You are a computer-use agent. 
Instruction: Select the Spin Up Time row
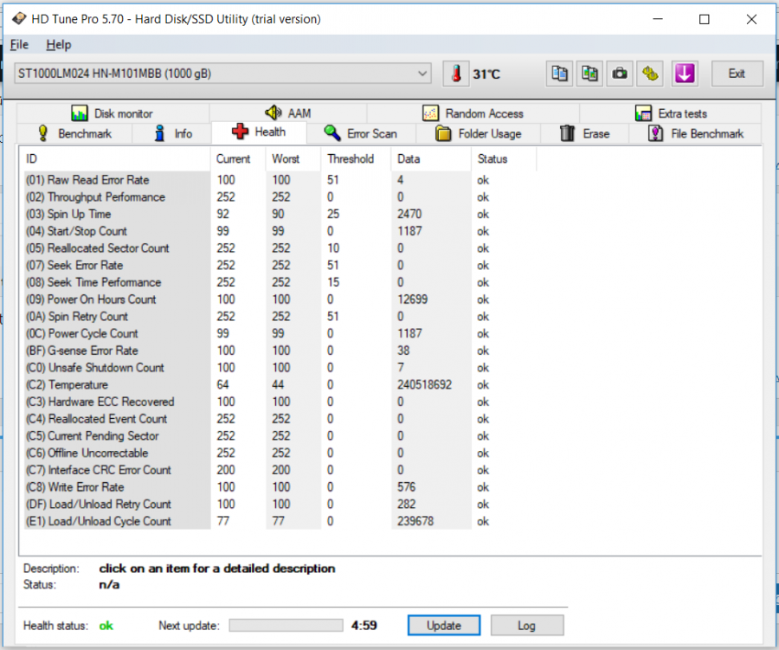tap(280, 214)
